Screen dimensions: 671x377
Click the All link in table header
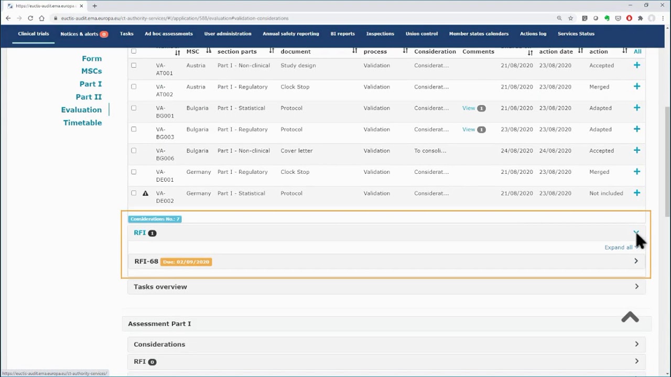click(x=637, y=51)
